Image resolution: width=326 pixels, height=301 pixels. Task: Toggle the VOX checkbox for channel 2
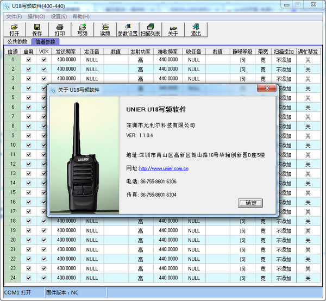(x=44, y=69)
